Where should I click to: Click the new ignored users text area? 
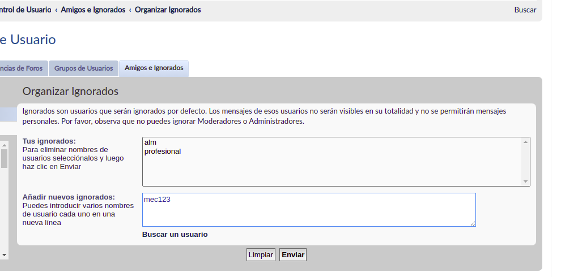[309, 210]
